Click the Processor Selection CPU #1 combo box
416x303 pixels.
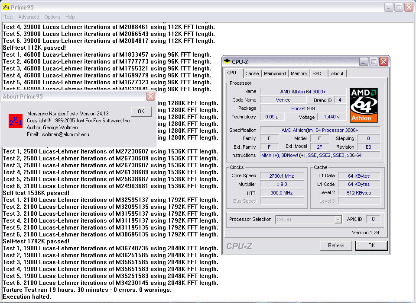click(308, 220)
